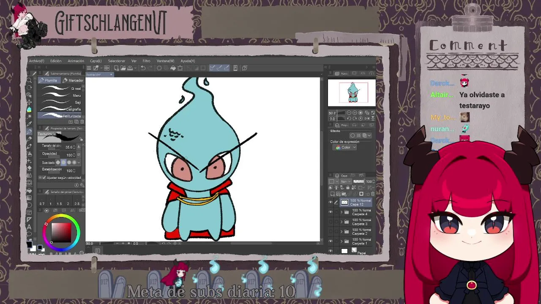
Task: Select second Suavizado anti-aliasing option
Action: click(x=64, y=162)
